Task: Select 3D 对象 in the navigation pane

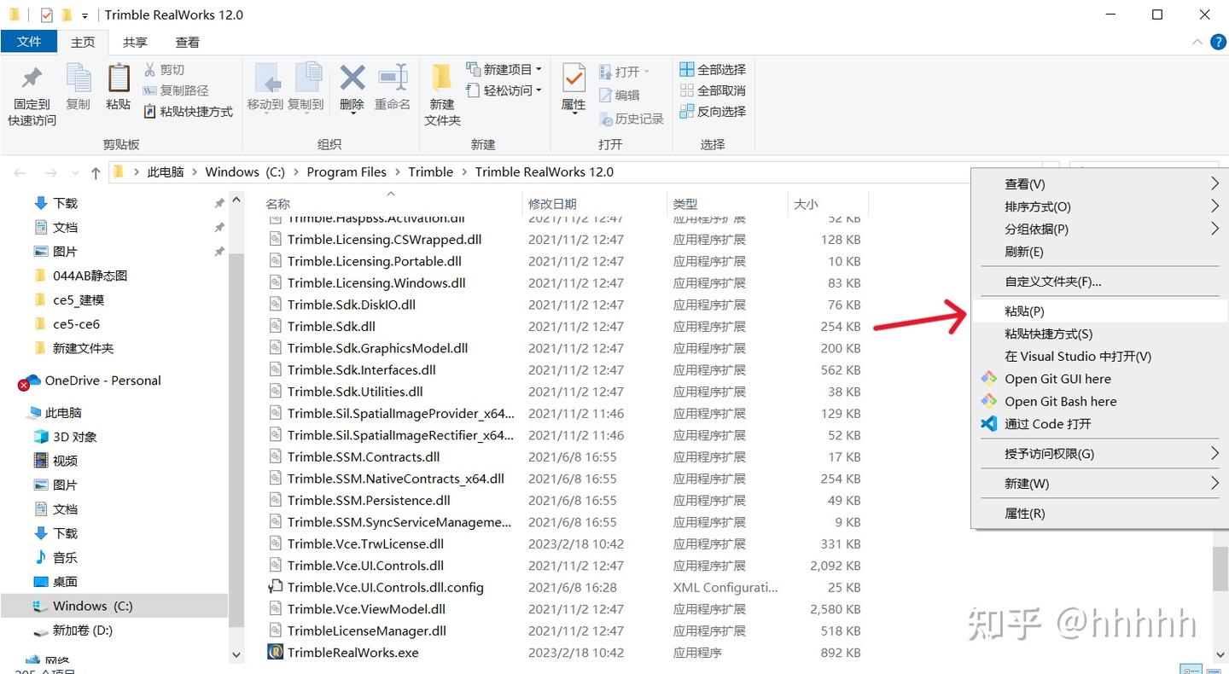Action: tap(75, 437)
